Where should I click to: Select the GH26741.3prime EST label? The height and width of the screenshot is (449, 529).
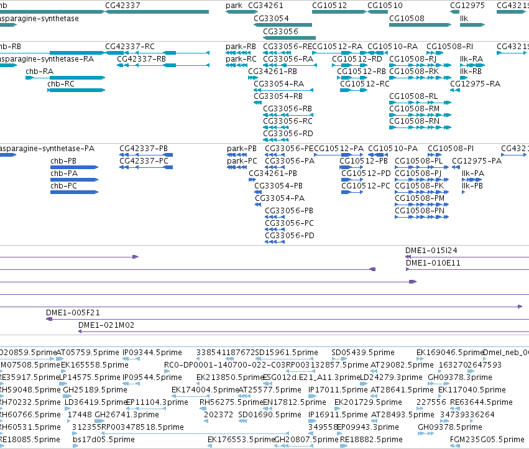point(127,415)
